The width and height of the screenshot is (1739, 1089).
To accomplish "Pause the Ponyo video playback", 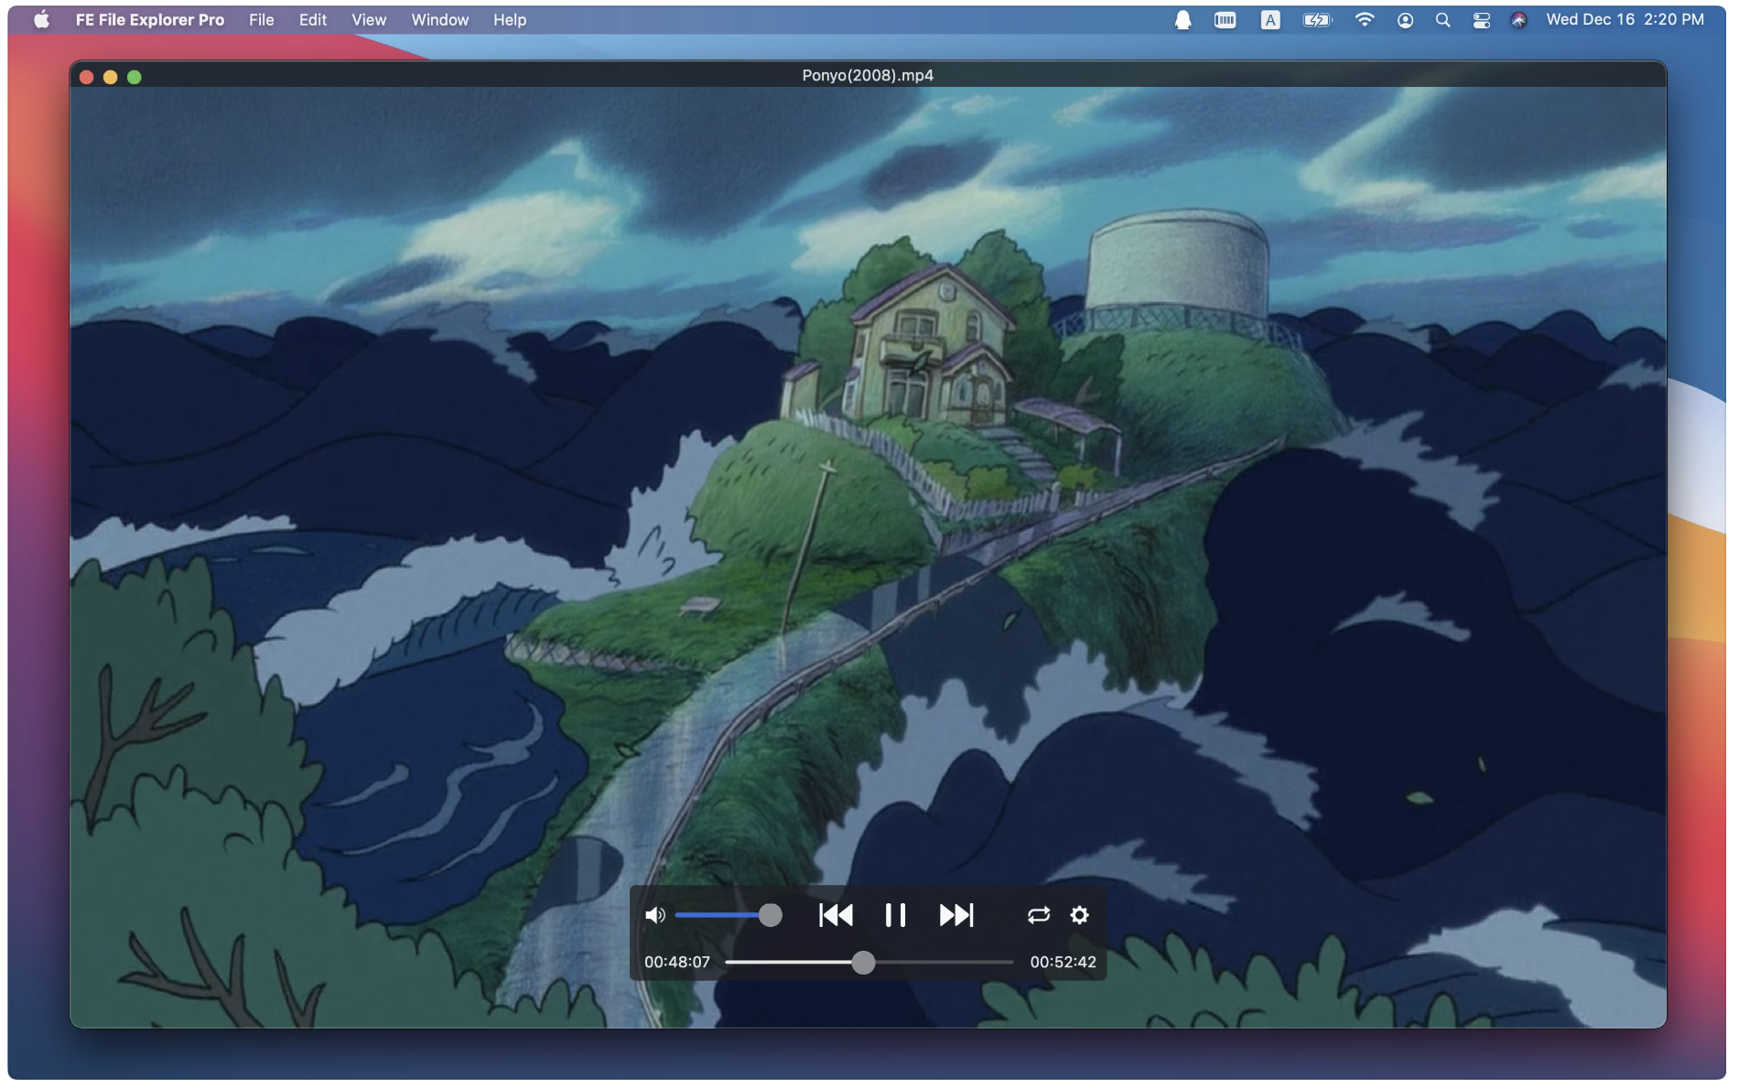I will click(895, 915).
